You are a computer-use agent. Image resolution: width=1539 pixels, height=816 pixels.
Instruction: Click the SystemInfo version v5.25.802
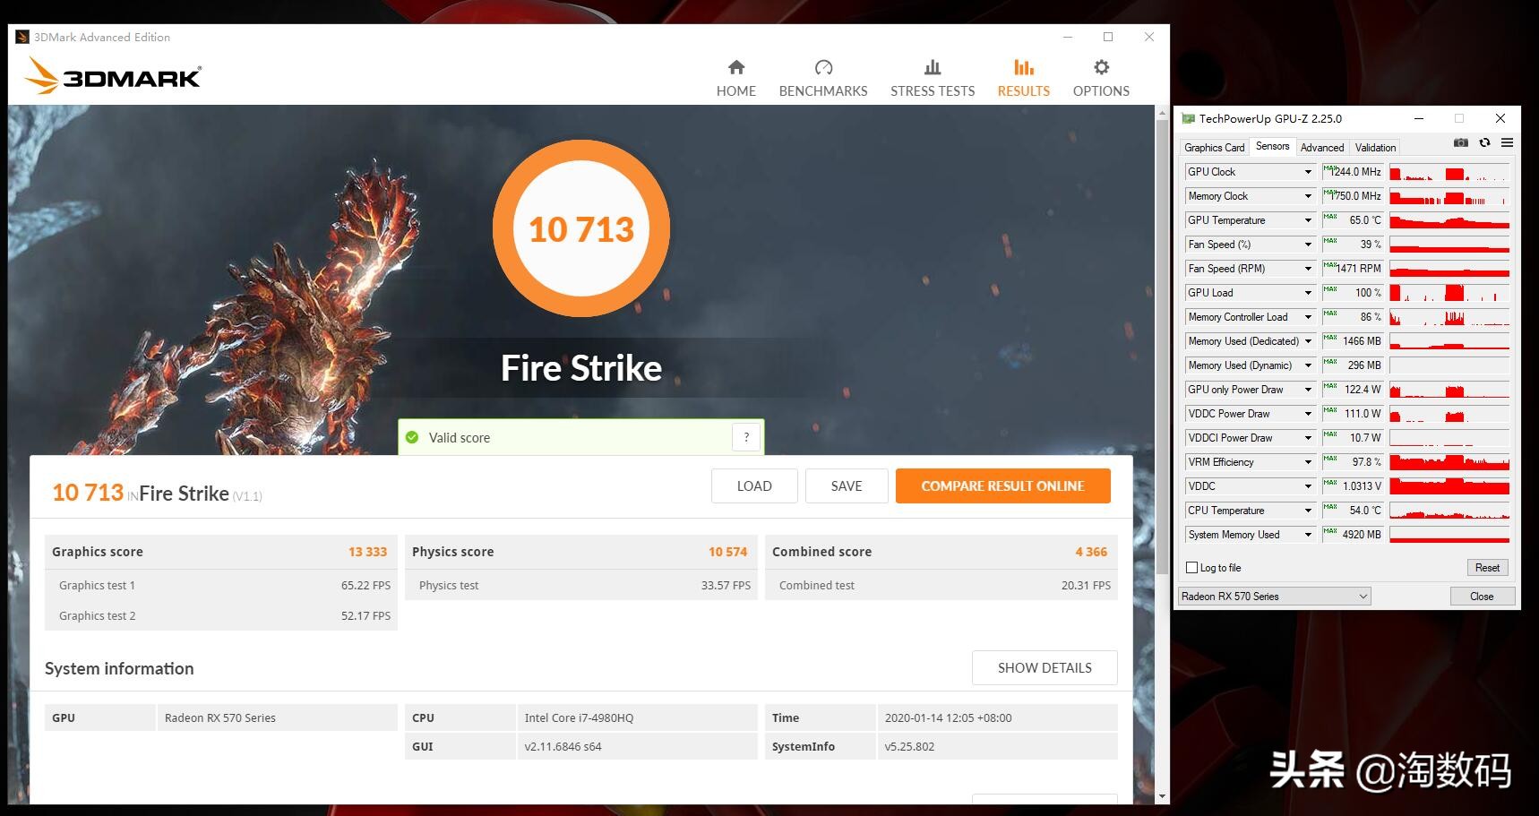coord(909,746)
